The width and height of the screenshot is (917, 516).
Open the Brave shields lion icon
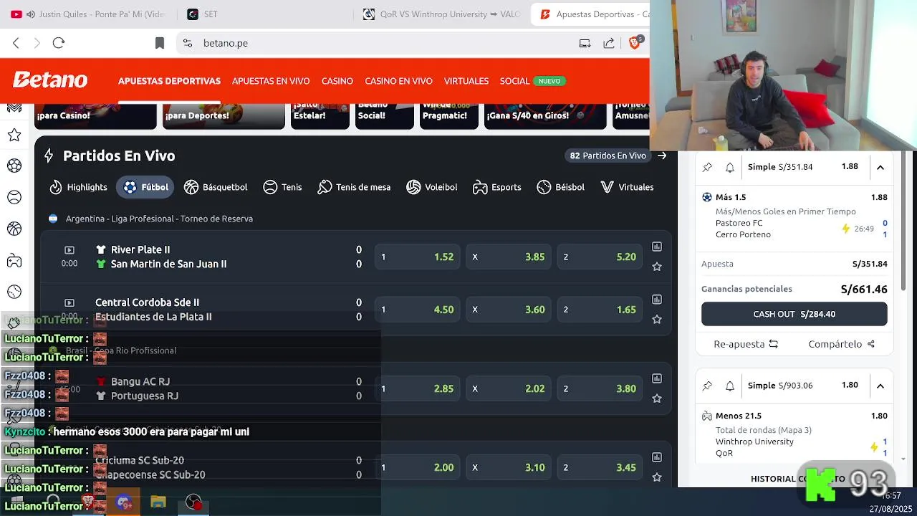click(x=635, y=43)
